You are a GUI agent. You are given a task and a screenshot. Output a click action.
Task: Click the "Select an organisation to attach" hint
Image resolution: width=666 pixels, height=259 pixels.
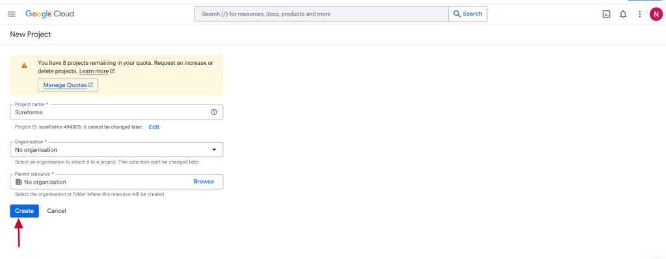[x=107, y=162]
